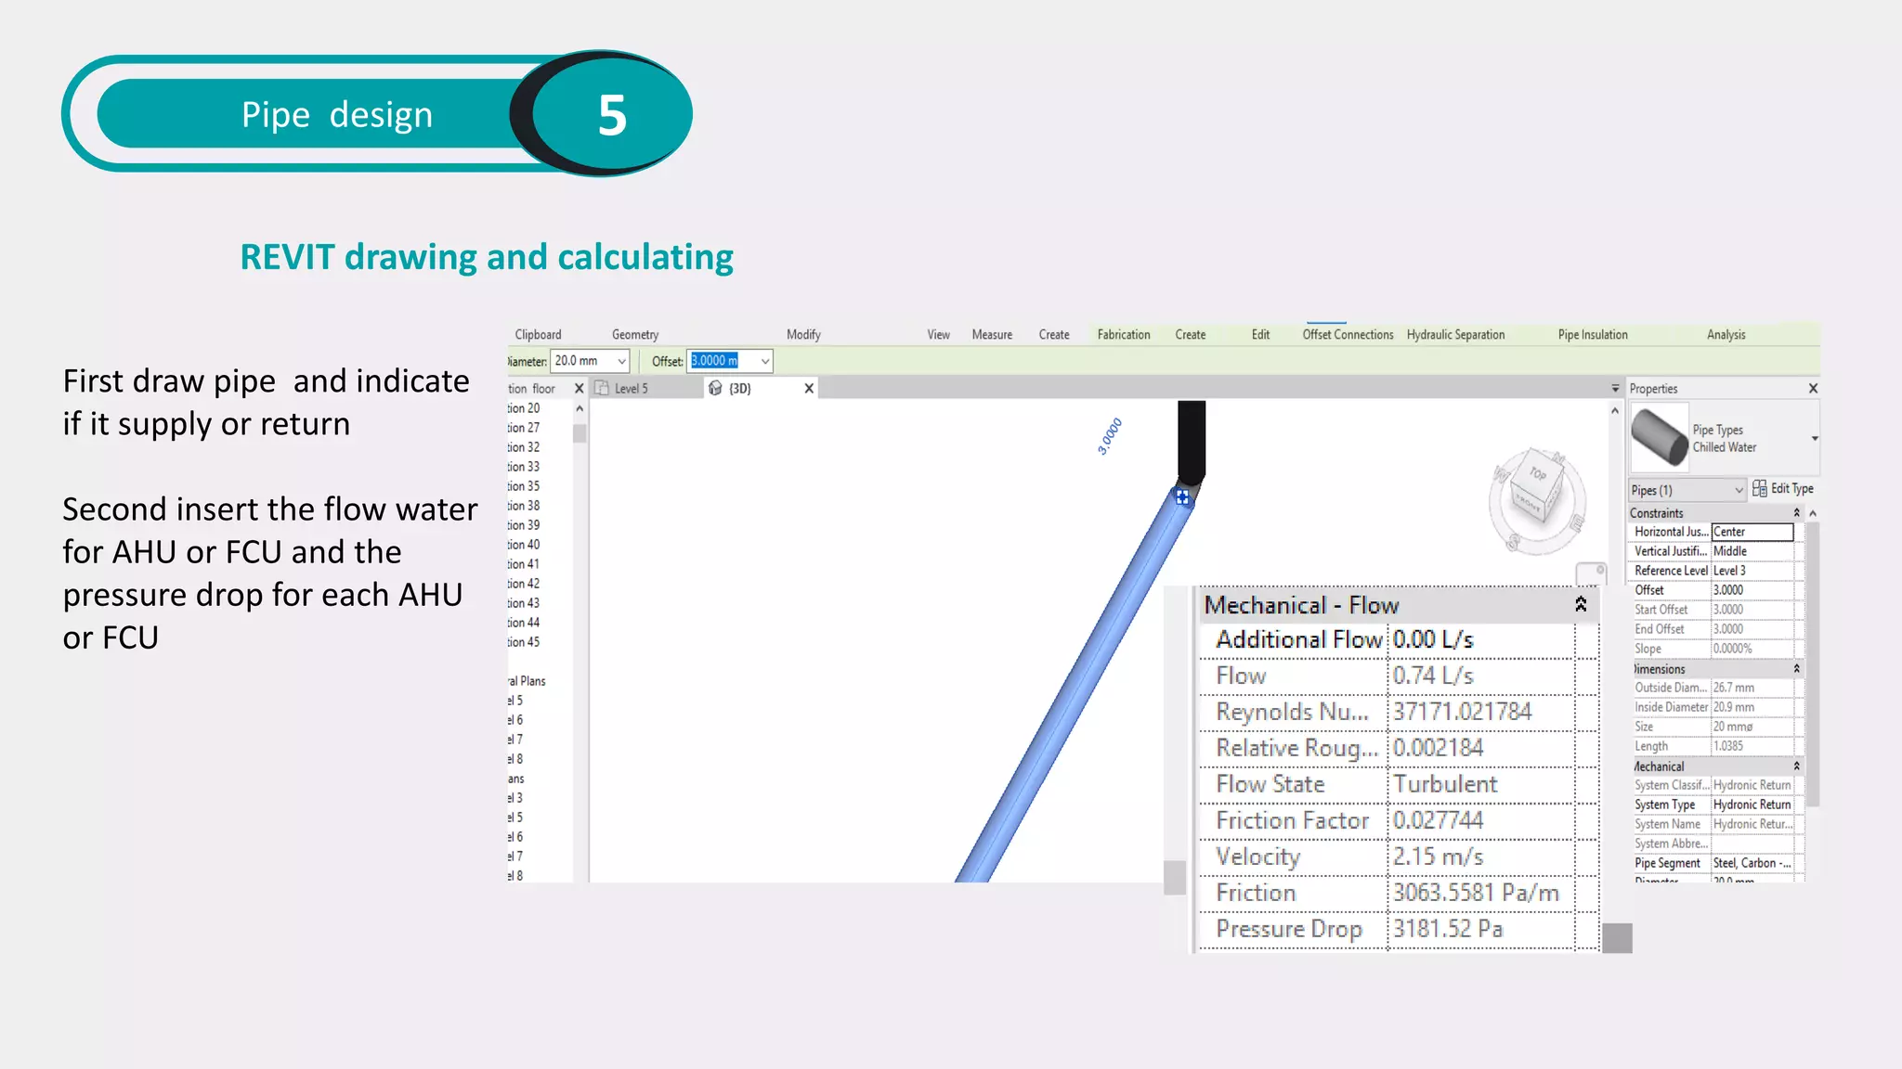This screenshot has height=1069, width=1902.
Task: Open the Diameter dropdown
Action: [x=621, y=361]
